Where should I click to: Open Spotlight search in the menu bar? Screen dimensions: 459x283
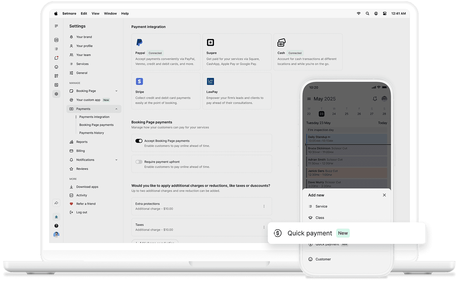[x=367, y=13]
